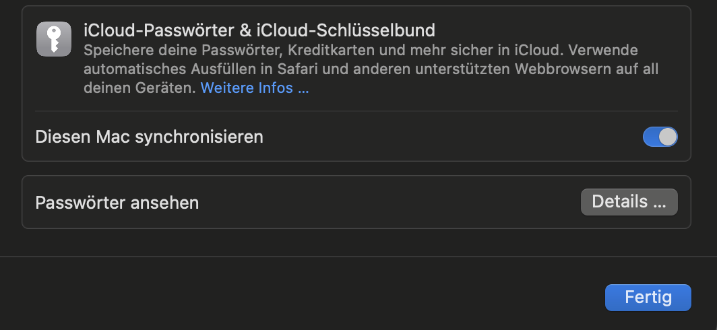
Task: Click the Passwörter ansehen label
Action: tap(117, 202)
